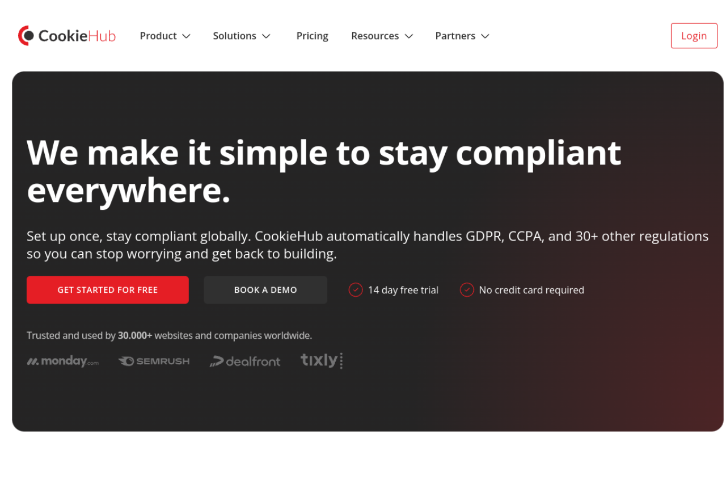Click the CookieHub logo
The height and width of the screenshot is (484, 726).
67,36
